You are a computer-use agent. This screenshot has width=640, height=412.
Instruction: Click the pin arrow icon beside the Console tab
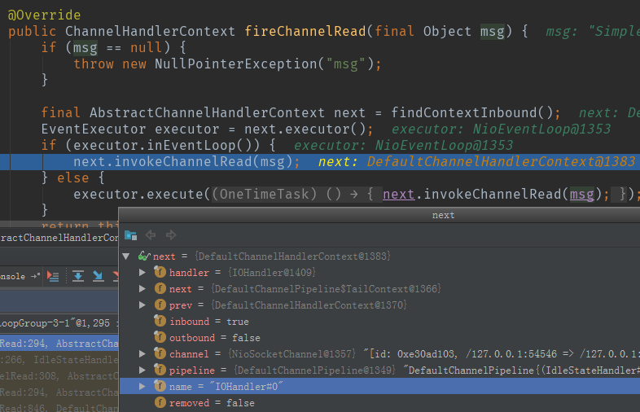click(36, 277)
